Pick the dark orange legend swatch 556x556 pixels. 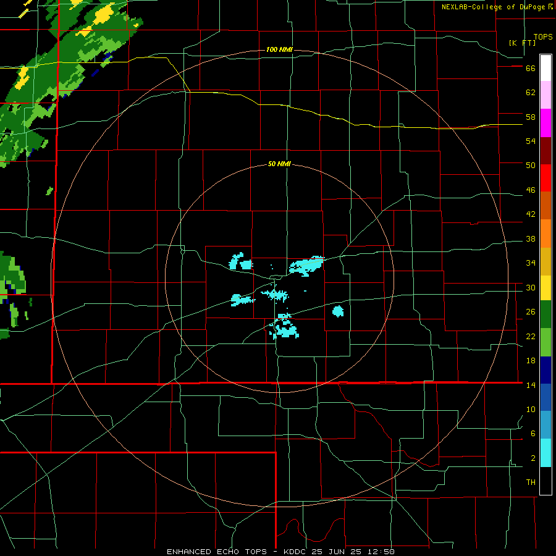[x=545, y=205]
